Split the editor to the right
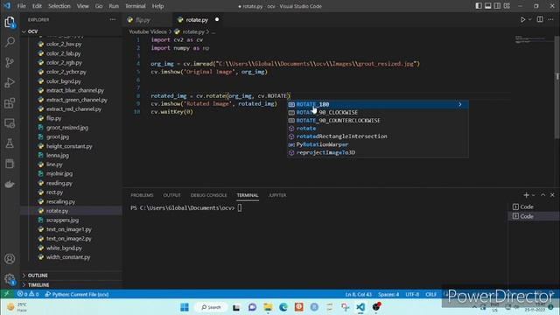560x315 pixels. click(540, 19)
